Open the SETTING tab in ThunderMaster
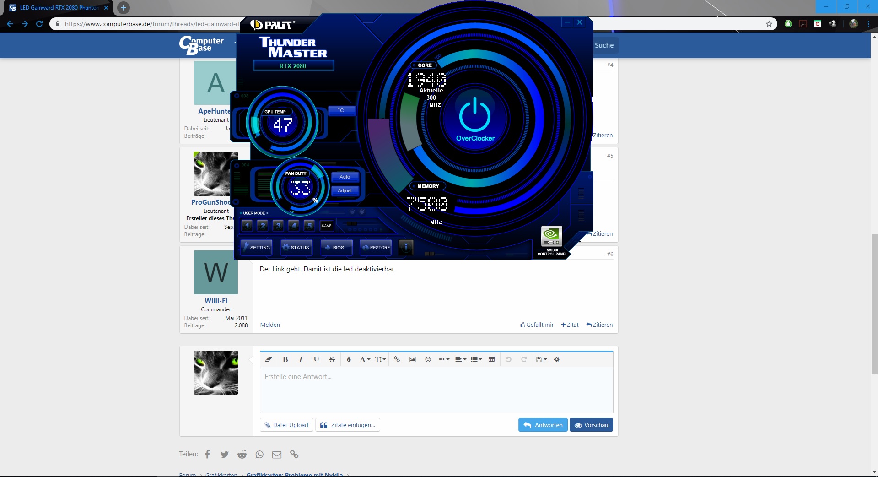Image resolution: width=878 pixels, height=477 pixels. pos(256,248)
